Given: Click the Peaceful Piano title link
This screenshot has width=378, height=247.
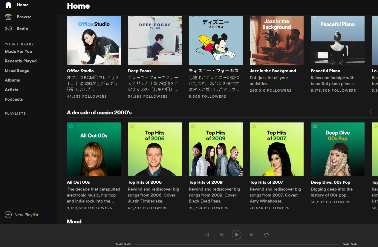Looking at the screenshot, I should click(x=325, y=71).
